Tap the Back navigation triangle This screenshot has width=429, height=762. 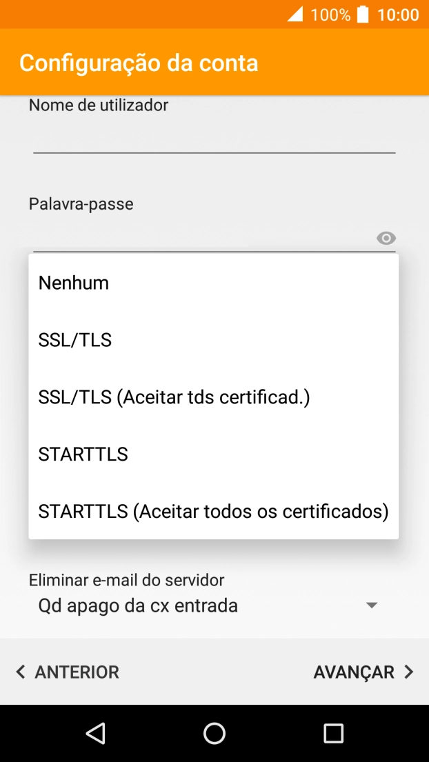(x=96, y=733)
